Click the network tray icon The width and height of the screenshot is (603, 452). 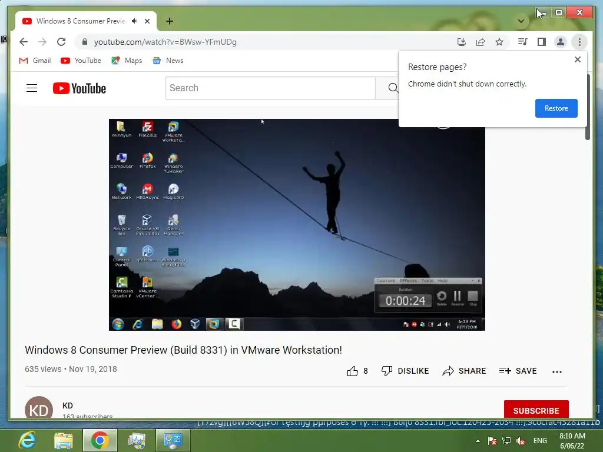click(x=506, y=441)
